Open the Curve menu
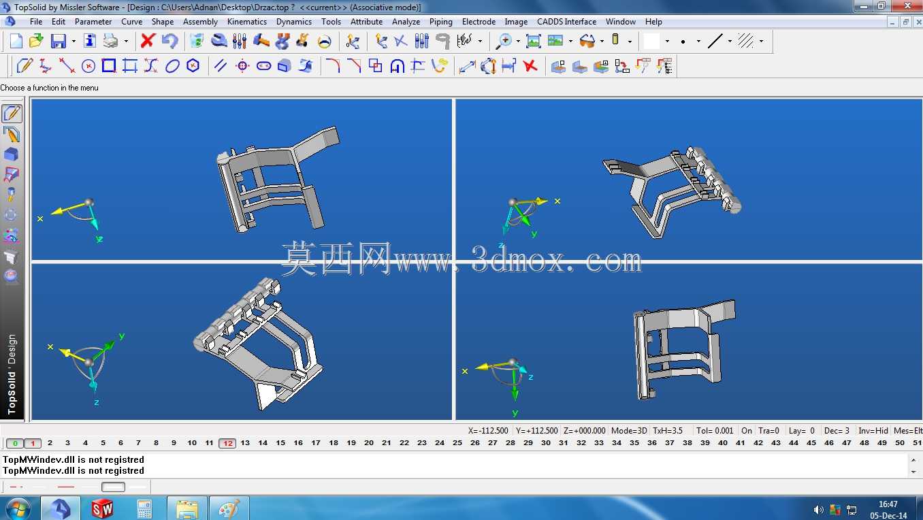This screenshot has width=923, height=520. pyautogui.click(x=131, y=22)
